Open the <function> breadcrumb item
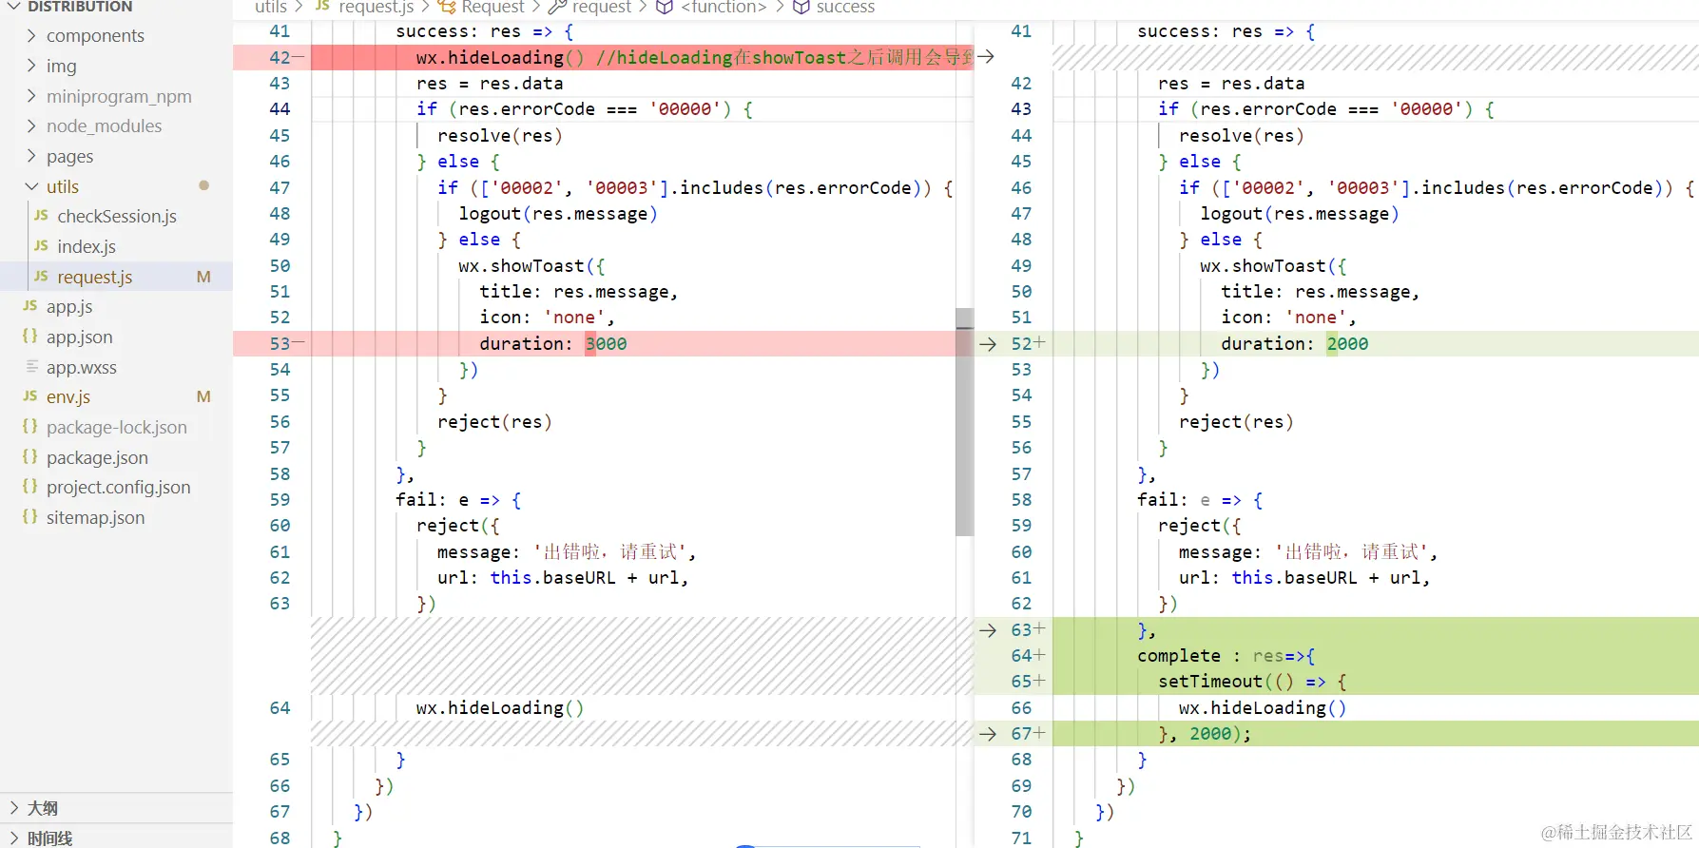 click(724, 7)
